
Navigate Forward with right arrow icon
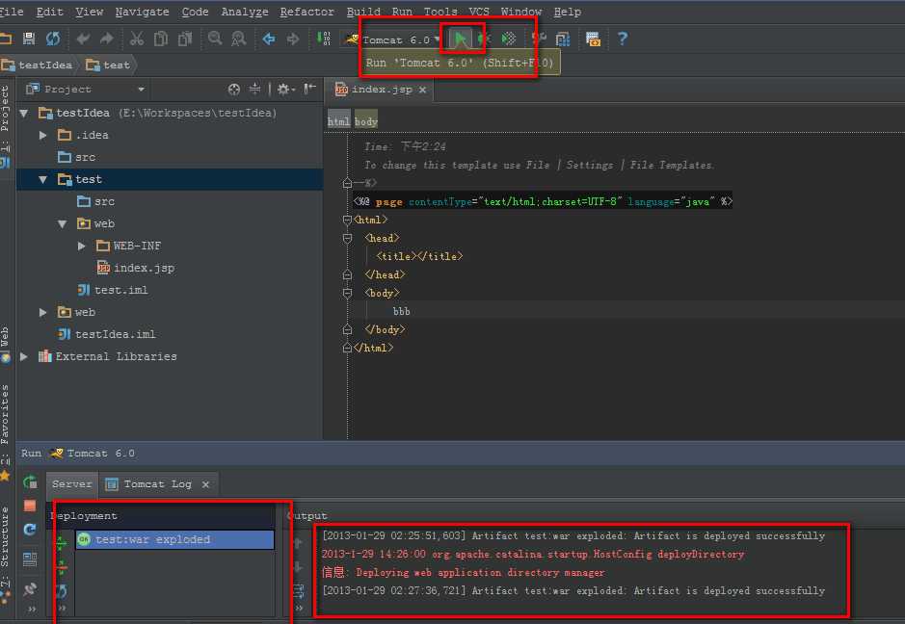[x=293, y=39]
